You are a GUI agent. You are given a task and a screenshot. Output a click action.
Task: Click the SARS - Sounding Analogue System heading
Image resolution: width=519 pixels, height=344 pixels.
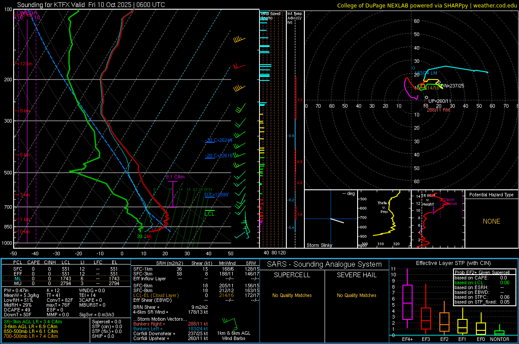tap(325, 264)
